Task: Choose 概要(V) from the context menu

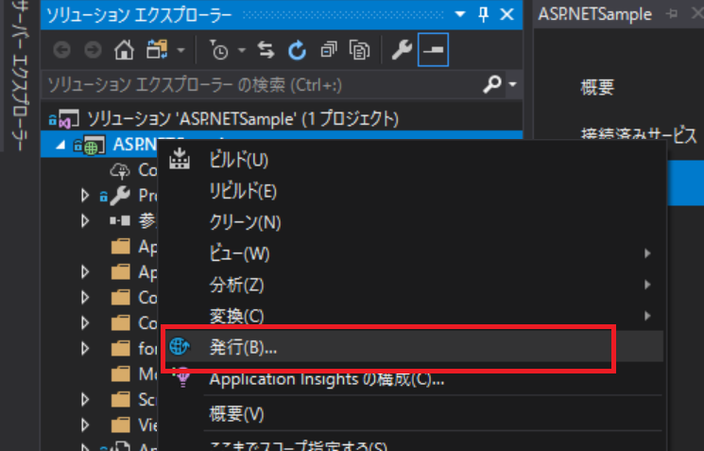Action: tap(412, 414)
